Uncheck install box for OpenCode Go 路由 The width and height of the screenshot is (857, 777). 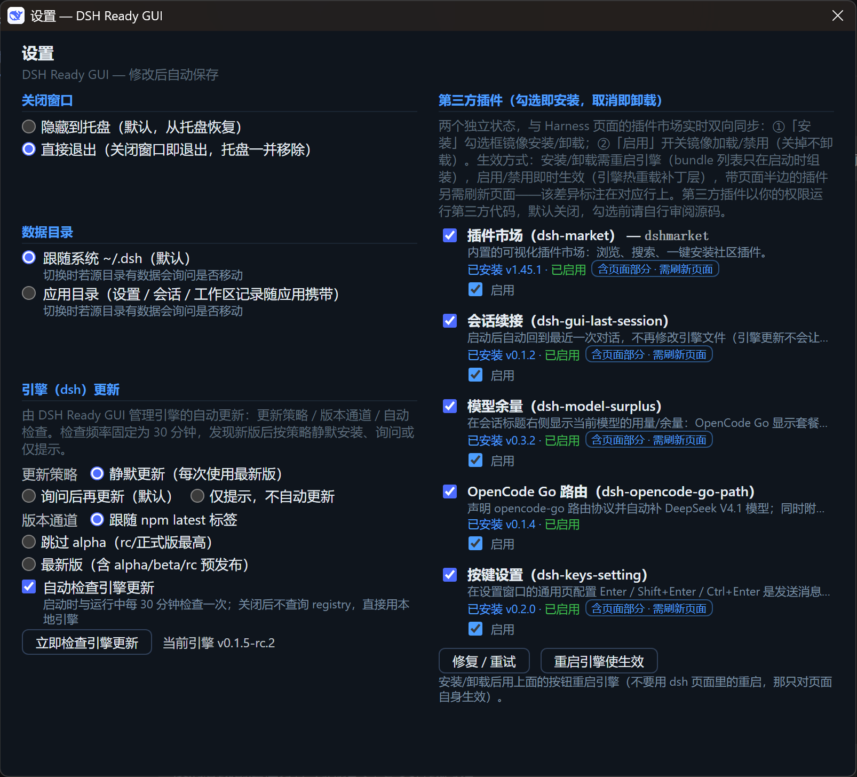(450, 491)
